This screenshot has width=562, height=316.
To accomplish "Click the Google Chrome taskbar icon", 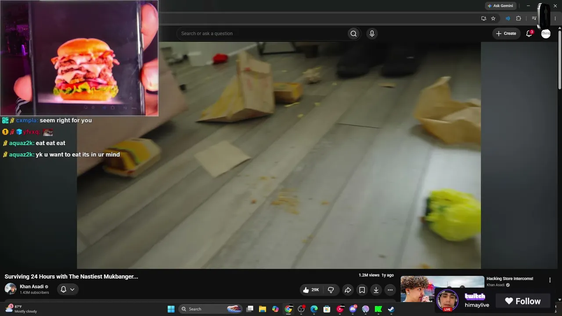I will 288,309.
